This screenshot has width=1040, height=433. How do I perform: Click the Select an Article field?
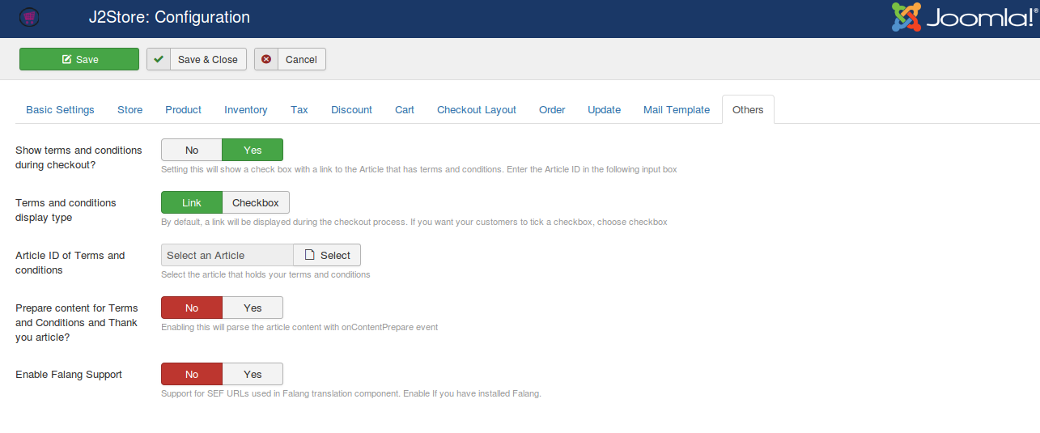(x=227, y=255)
